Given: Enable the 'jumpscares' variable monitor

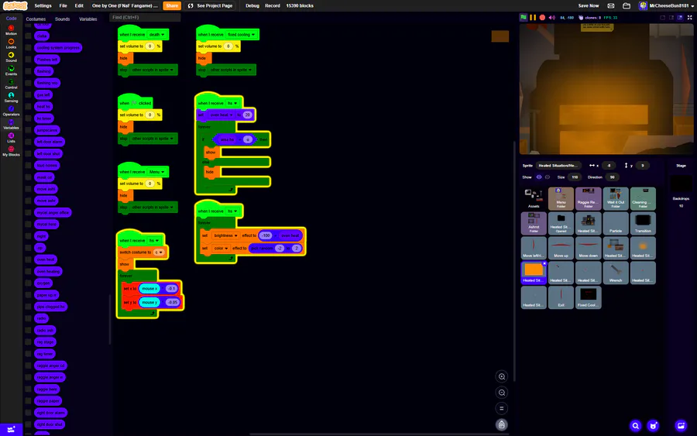Looking at the screenshot, I should tap(28, 130).
